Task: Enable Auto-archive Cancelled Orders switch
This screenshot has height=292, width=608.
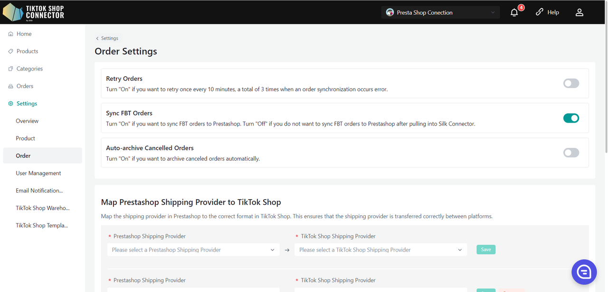Action: coord(571,153)
